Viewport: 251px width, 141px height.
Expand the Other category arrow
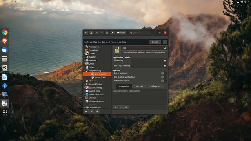pos(84,67)
